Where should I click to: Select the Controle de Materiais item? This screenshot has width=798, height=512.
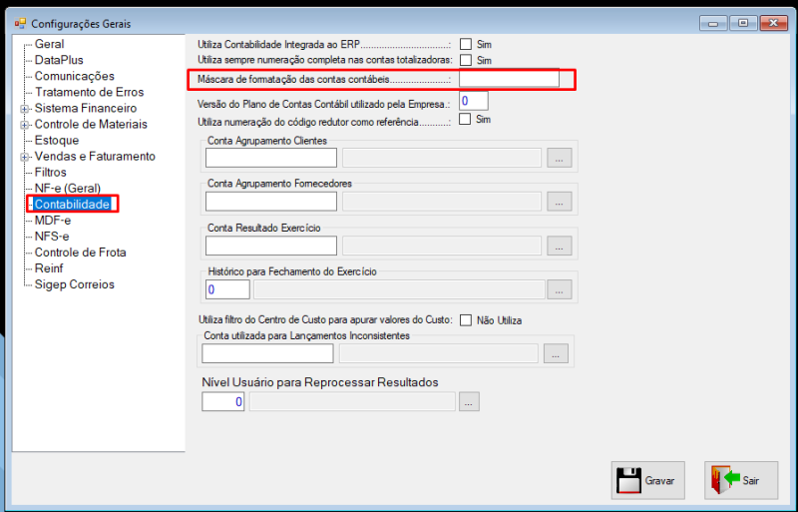click(91, 125)
